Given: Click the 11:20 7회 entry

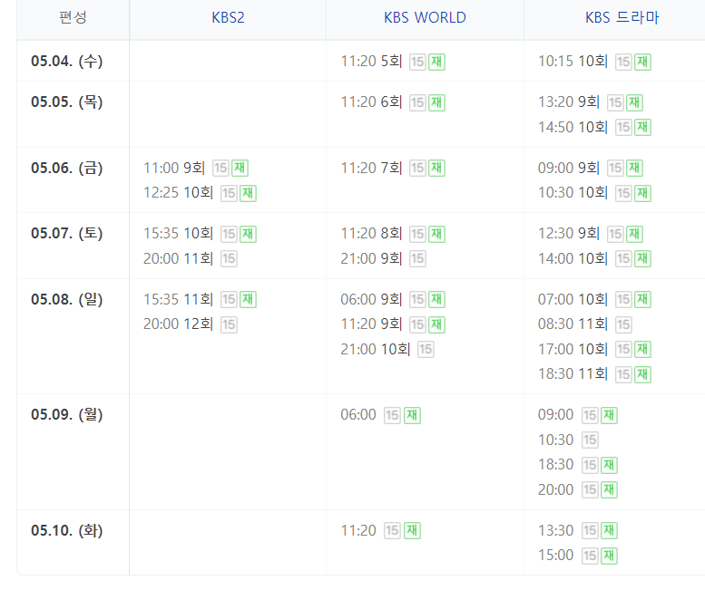Looking at the screenshot, I should tap(371, 168).
